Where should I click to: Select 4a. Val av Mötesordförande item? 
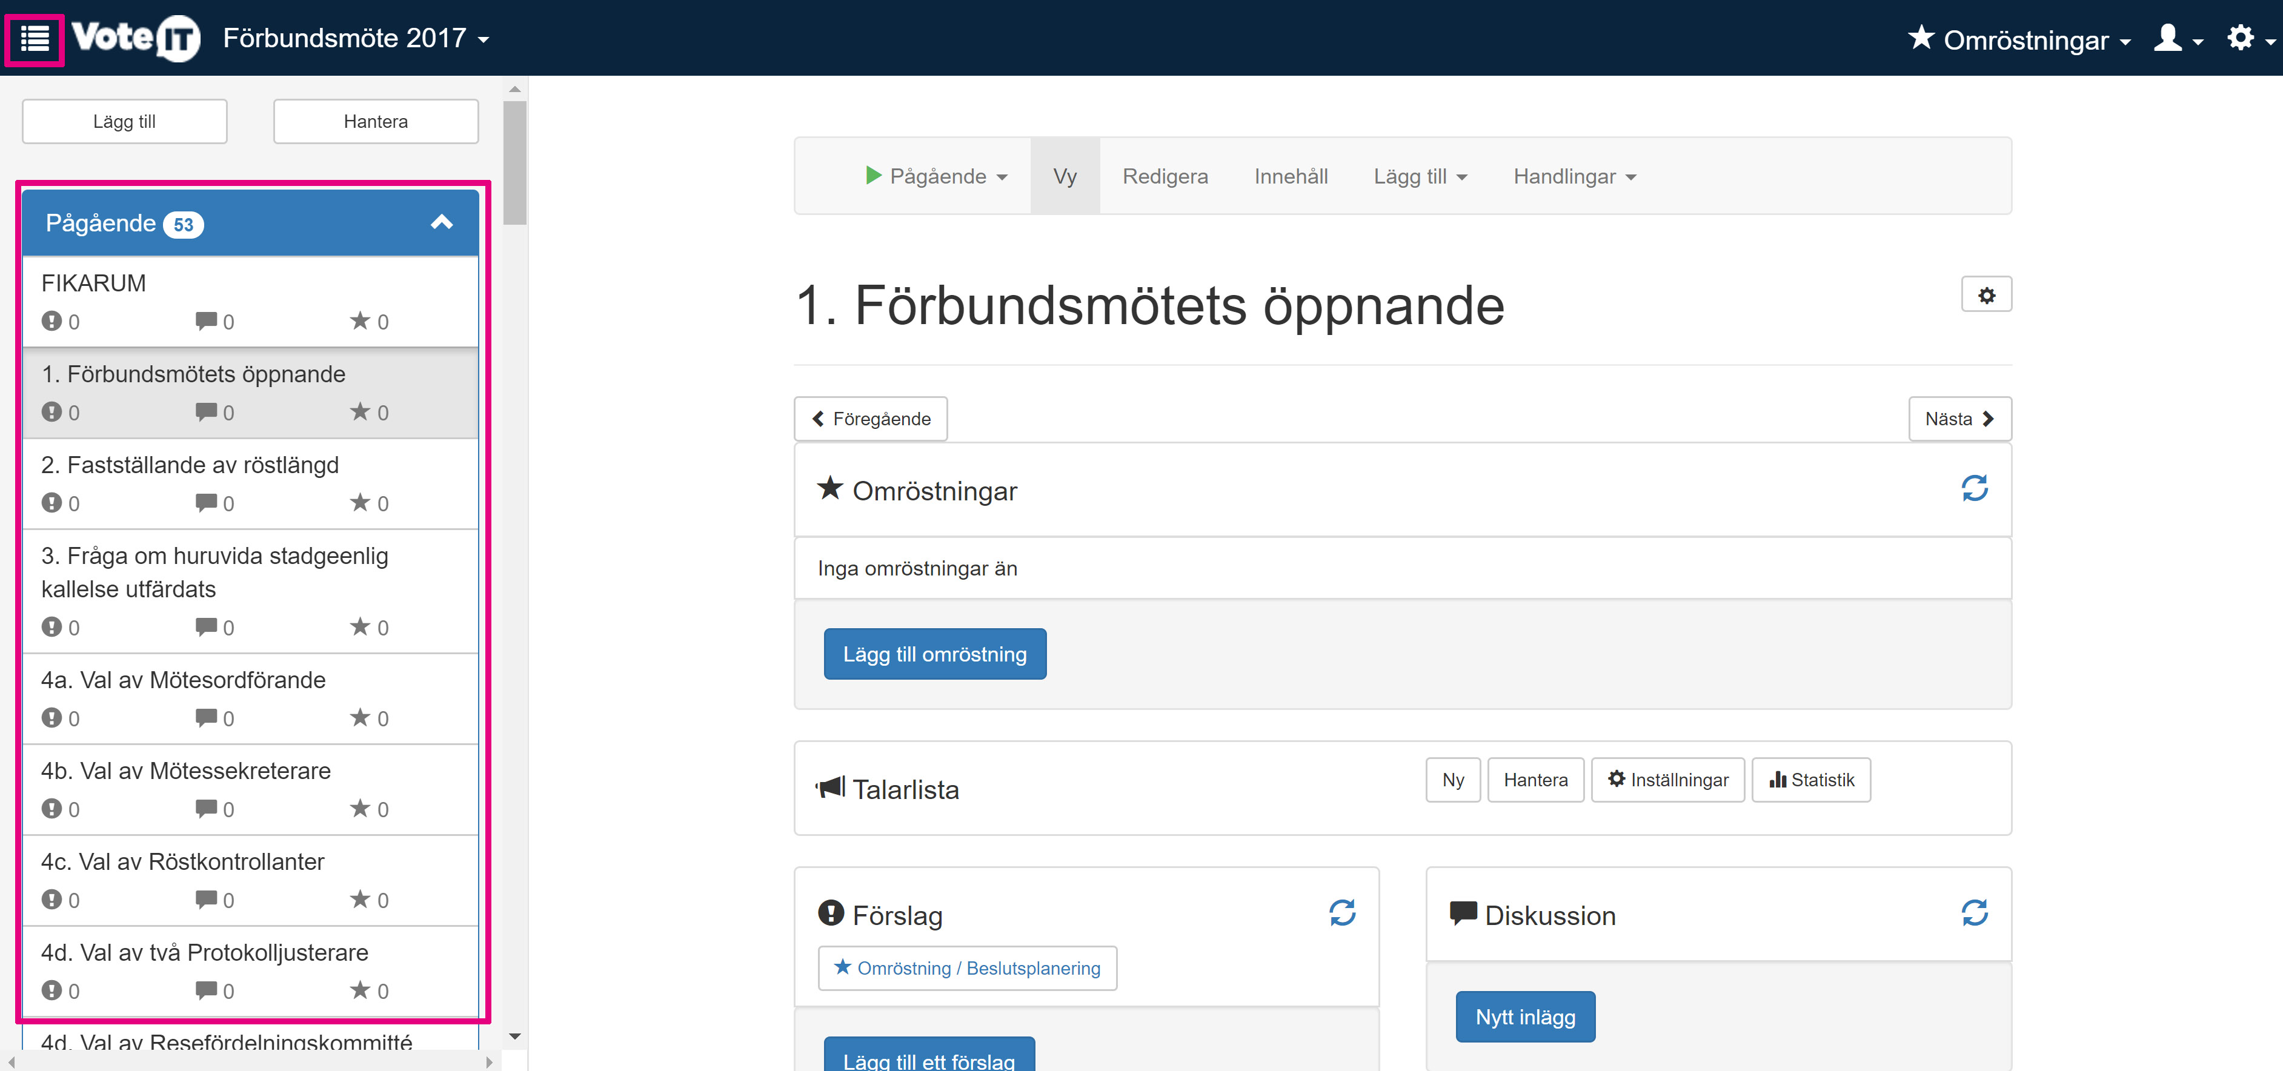click(x=251, y=699)
